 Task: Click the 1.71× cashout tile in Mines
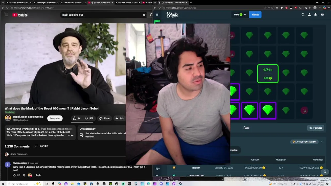coord(268,74)
